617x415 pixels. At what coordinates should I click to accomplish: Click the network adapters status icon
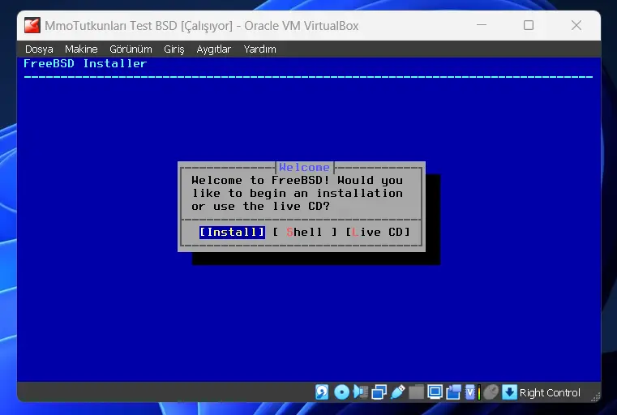pos(379,392)
